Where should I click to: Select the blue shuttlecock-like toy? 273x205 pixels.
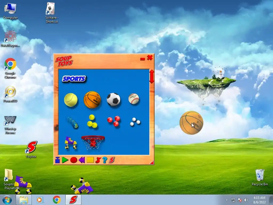click(x=73, y=122)
